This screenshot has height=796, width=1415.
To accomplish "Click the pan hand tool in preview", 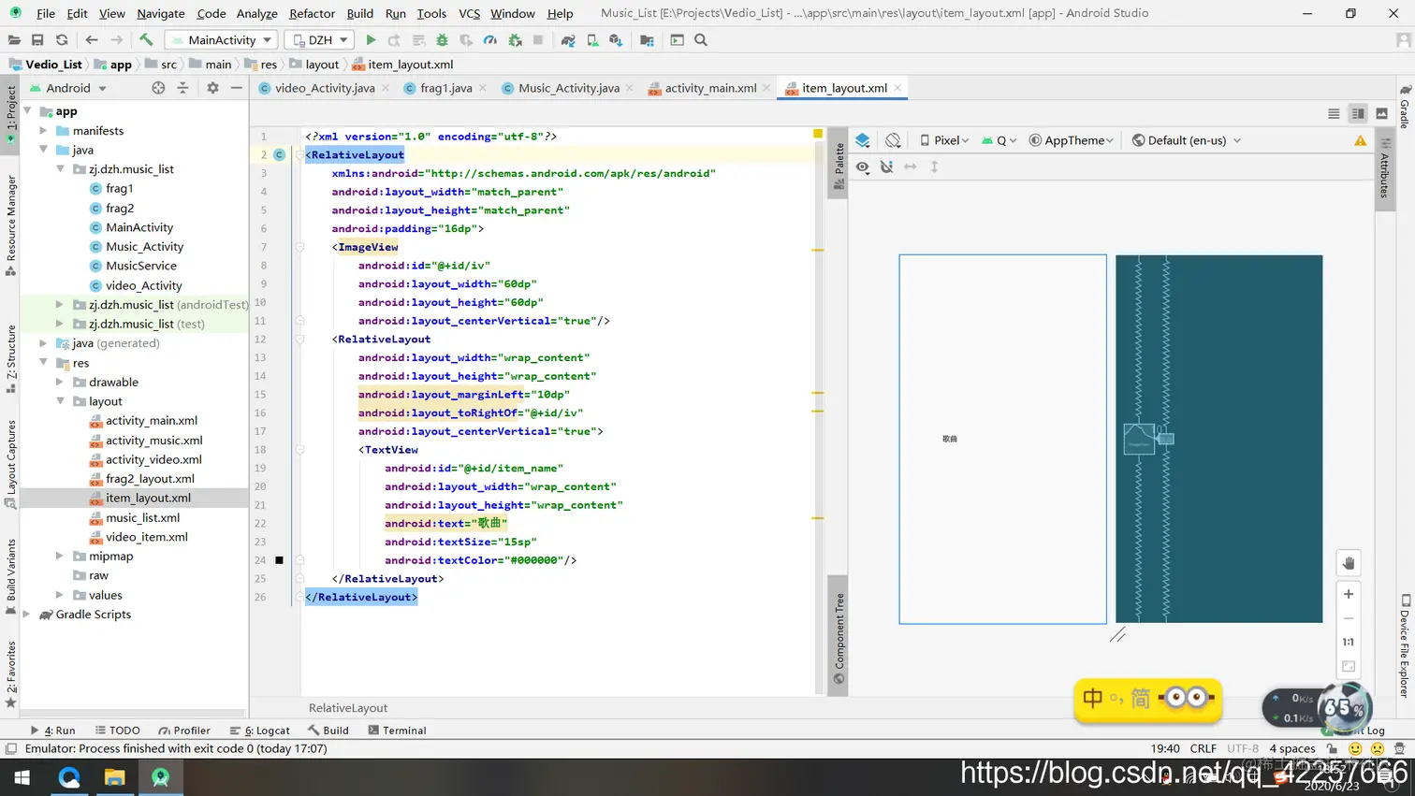I will (x=1349, y=563).
